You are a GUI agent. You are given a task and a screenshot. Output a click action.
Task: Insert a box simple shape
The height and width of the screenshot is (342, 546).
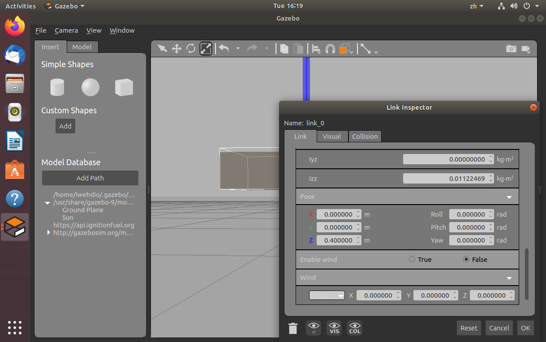[x=124, y=87]
